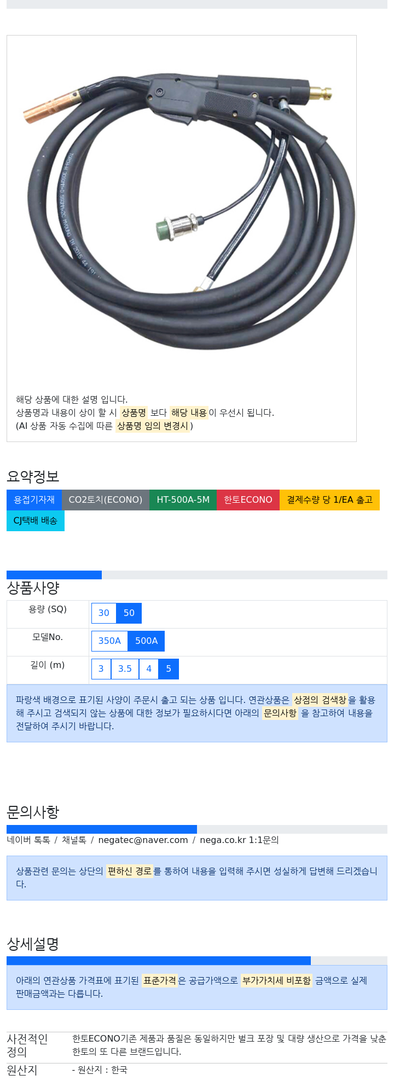Open the nega.co.kr 1:1문의 link
Image resolution: width=394 pixels, height=1081 pixels.
239,840
